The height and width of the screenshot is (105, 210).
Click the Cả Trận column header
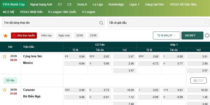click(100, 45)
